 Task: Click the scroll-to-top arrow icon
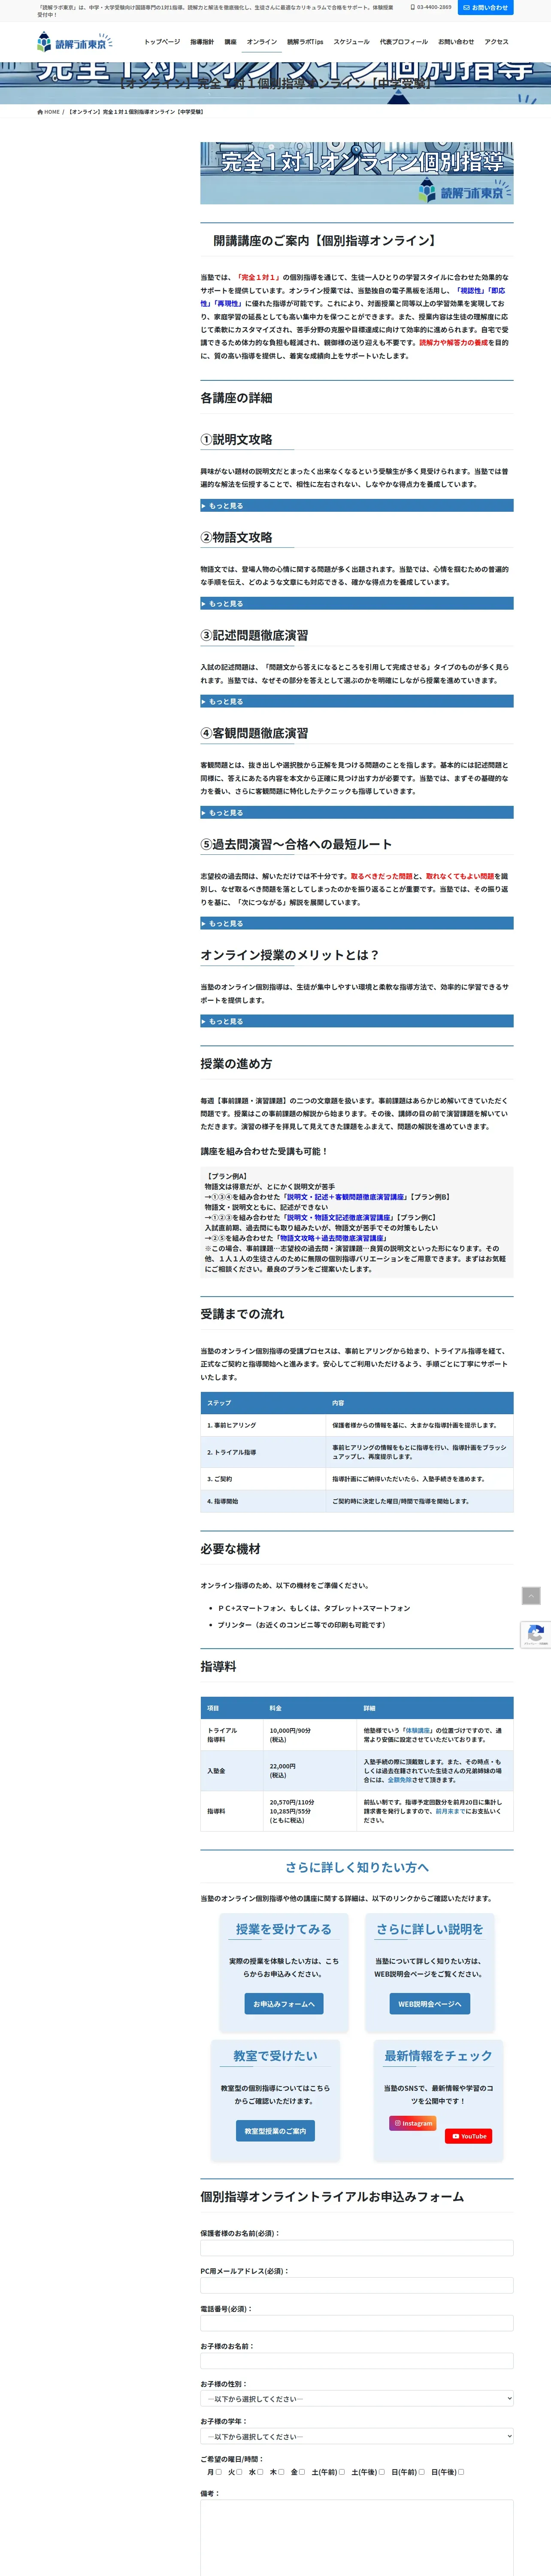pos(531,1596)
